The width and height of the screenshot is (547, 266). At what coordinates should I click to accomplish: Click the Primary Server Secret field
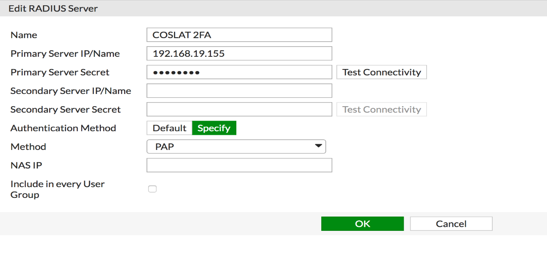(x=239, y=72)
